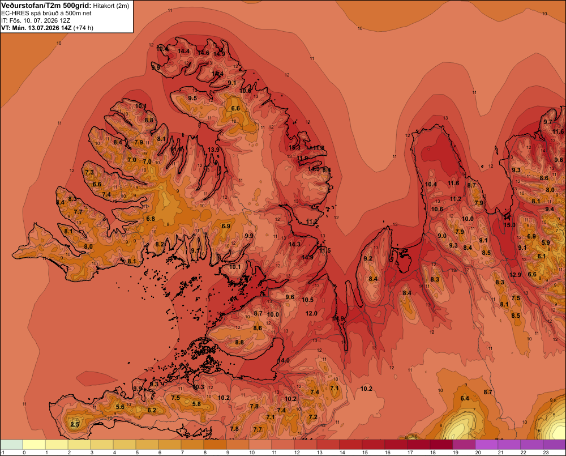Click the '23' label on the legend scale
Viewport: 566px width, 456px height.
[x=546, y=453]
